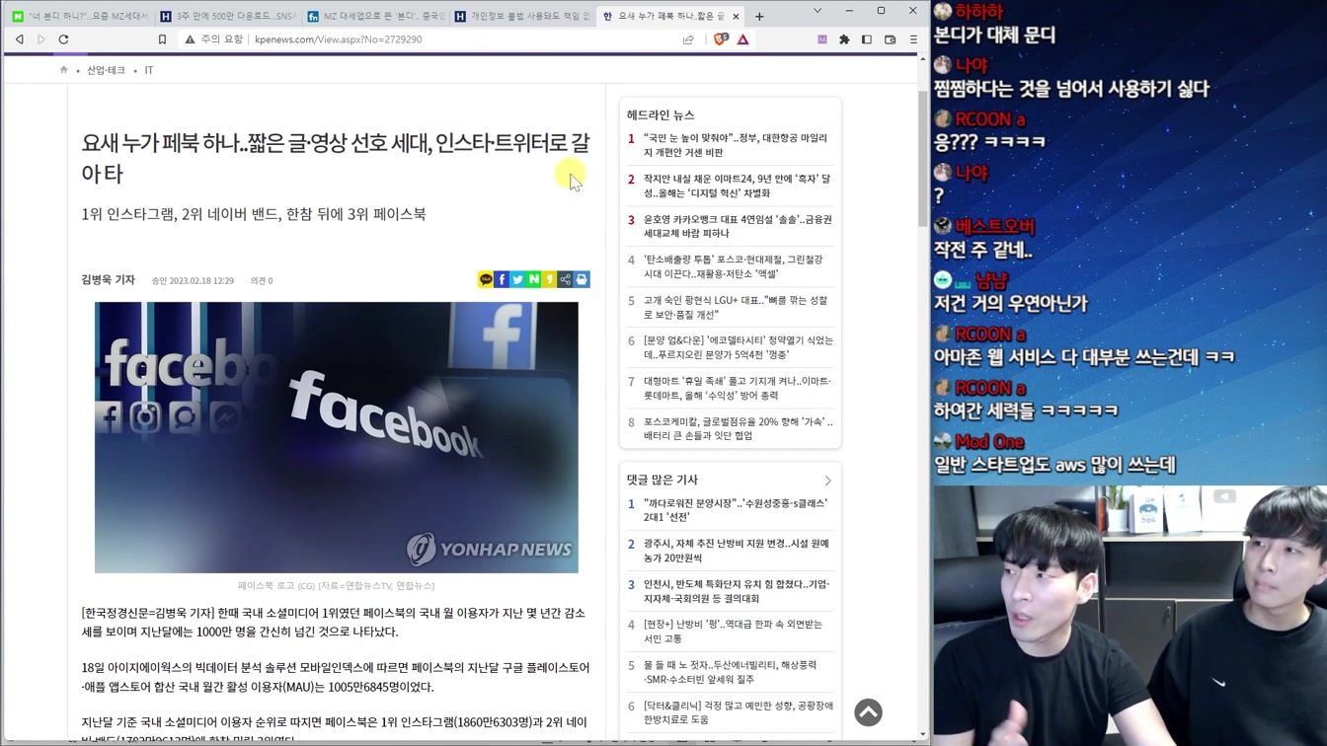Screen dimensions: 1327x746
Task: Open most-commented item 6 [닥터&클리닉] article
Action: [737, 712]
